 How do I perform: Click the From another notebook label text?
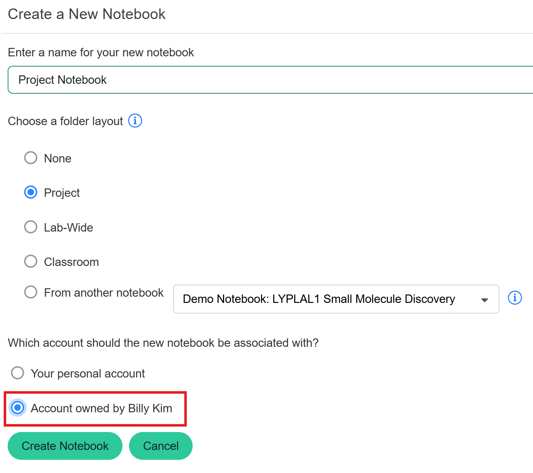pos(103,293)
